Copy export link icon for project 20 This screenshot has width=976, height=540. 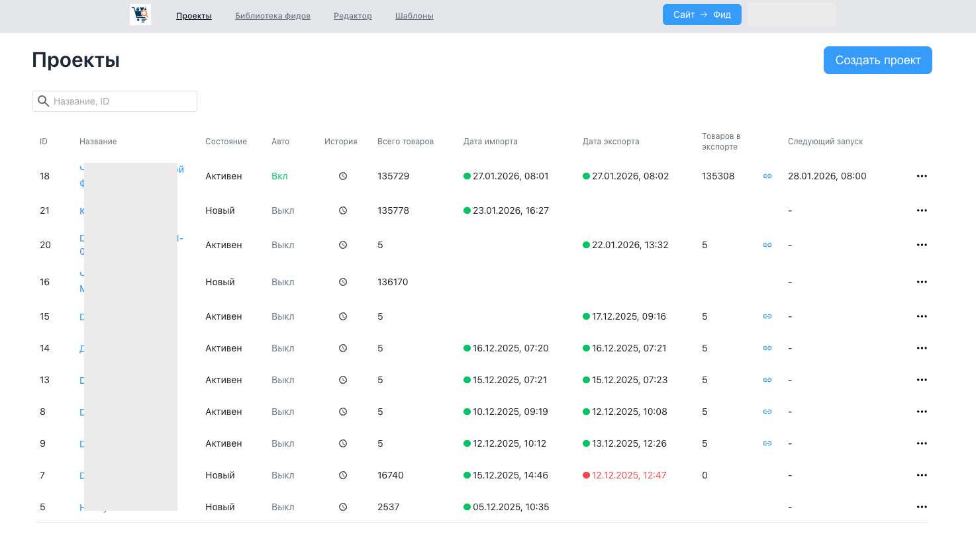pos(767,245)
